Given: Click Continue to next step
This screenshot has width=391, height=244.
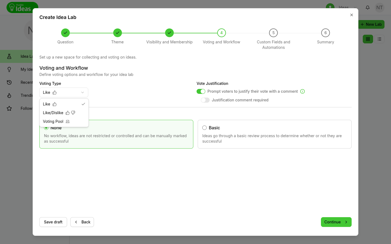Looking at the screenshot, I should (336, 222).
